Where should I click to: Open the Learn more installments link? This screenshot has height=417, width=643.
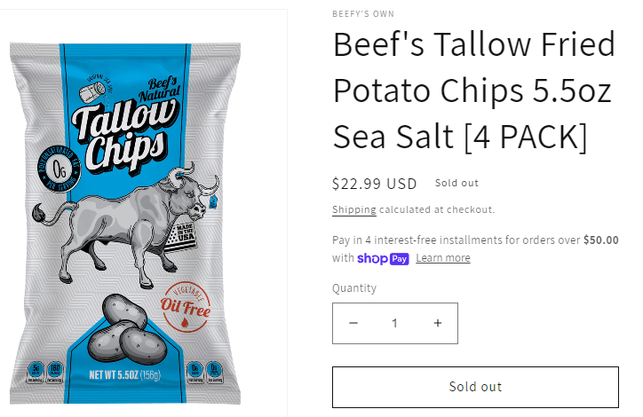pos(443,258)
